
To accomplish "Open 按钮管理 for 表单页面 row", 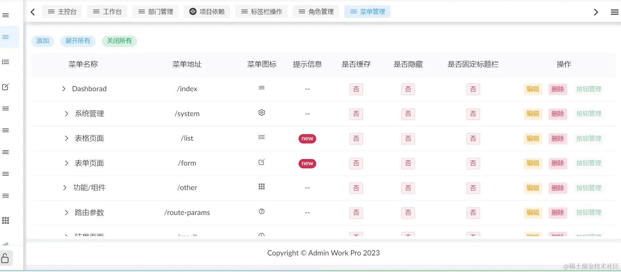I will point(589,163).
